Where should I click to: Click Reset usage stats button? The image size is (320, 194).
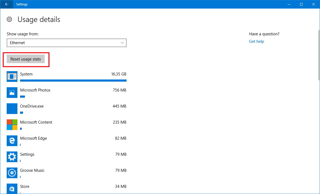pyautogui.click(x=26, y=59)
